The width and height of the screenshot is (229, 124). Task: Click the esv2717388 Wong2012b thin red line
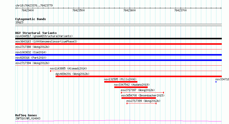[118, 49]
